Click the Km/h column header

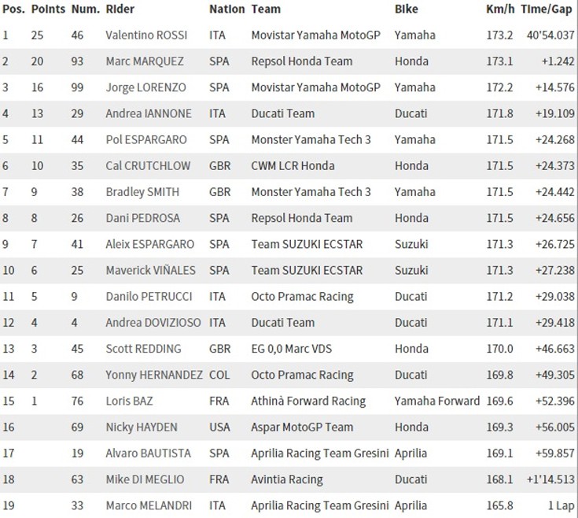tap(502, 9)
